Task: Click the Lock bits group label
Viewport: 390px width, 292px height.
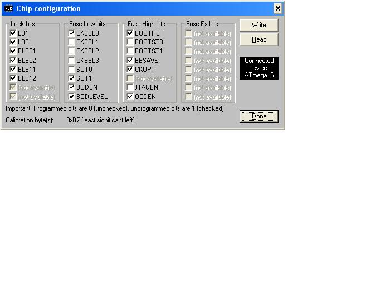Action: point(22,24)
